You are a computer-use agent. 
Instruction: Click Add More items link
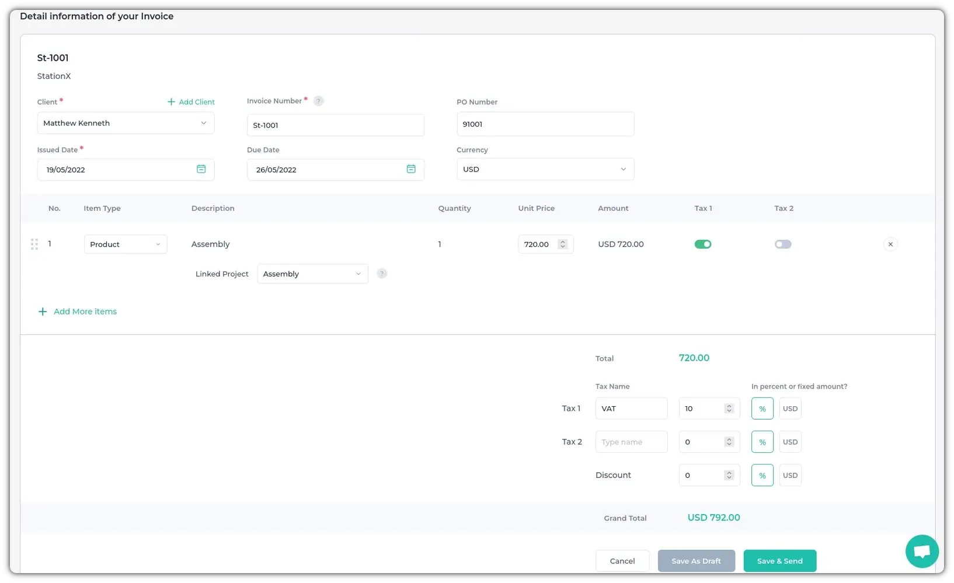click(x=85, y=312)
